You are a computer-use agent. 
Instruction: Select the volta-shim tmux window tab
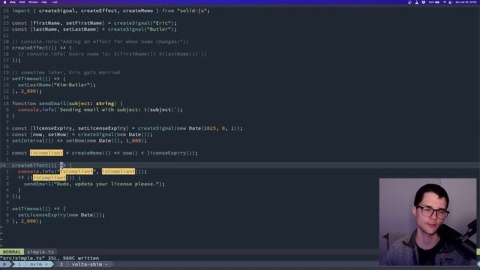(83, 264)
